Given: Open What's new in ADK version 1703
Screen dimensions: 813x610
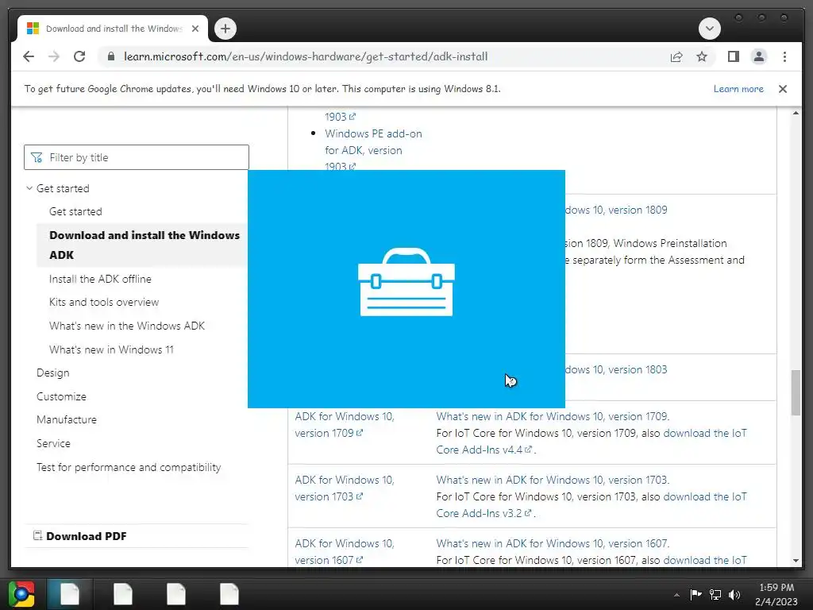Looking at the screenshot, I should [x=553, y=480].
